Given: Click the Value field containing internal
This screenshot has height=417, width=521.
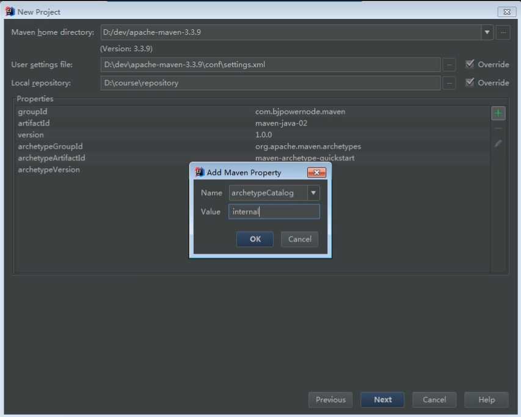Looking at the screenshot, I should pos(274,212).
